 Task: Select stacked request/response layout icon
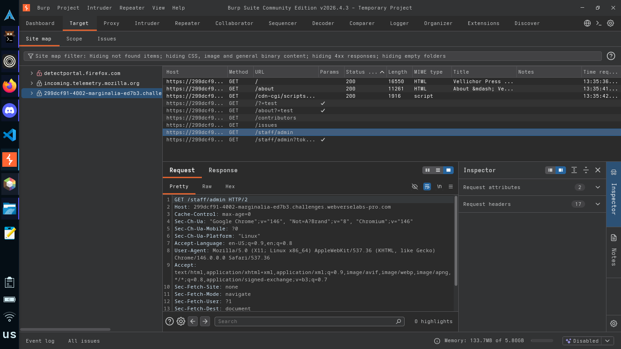[x=438, y=170]
